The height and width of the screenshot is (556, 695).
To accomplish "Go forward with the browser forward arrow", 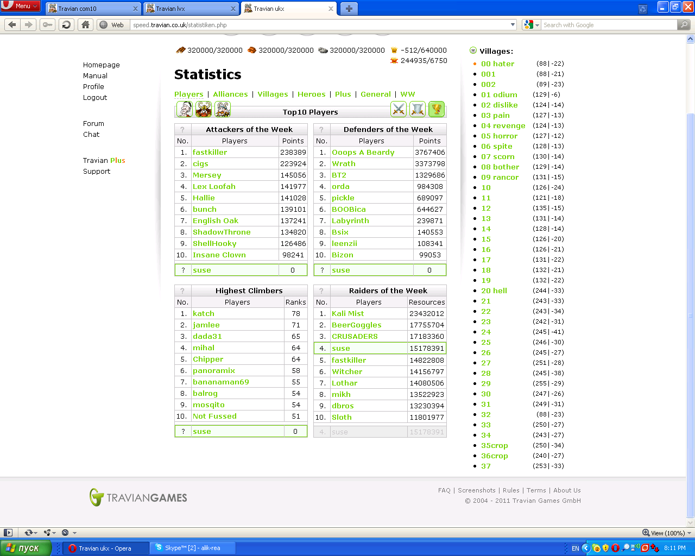I will pyautogui.click(x=29, y=24).
